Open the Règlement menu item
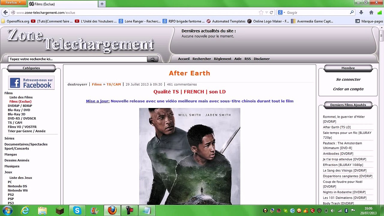 click(x=223, y=59)
